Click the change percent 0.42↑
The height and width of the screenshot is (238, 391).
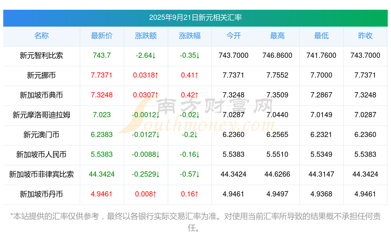[190, 95]
